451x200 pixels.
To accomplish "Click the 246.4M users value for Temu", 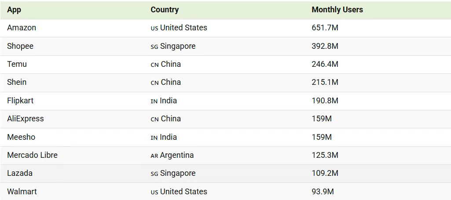I will click(325, 64).
